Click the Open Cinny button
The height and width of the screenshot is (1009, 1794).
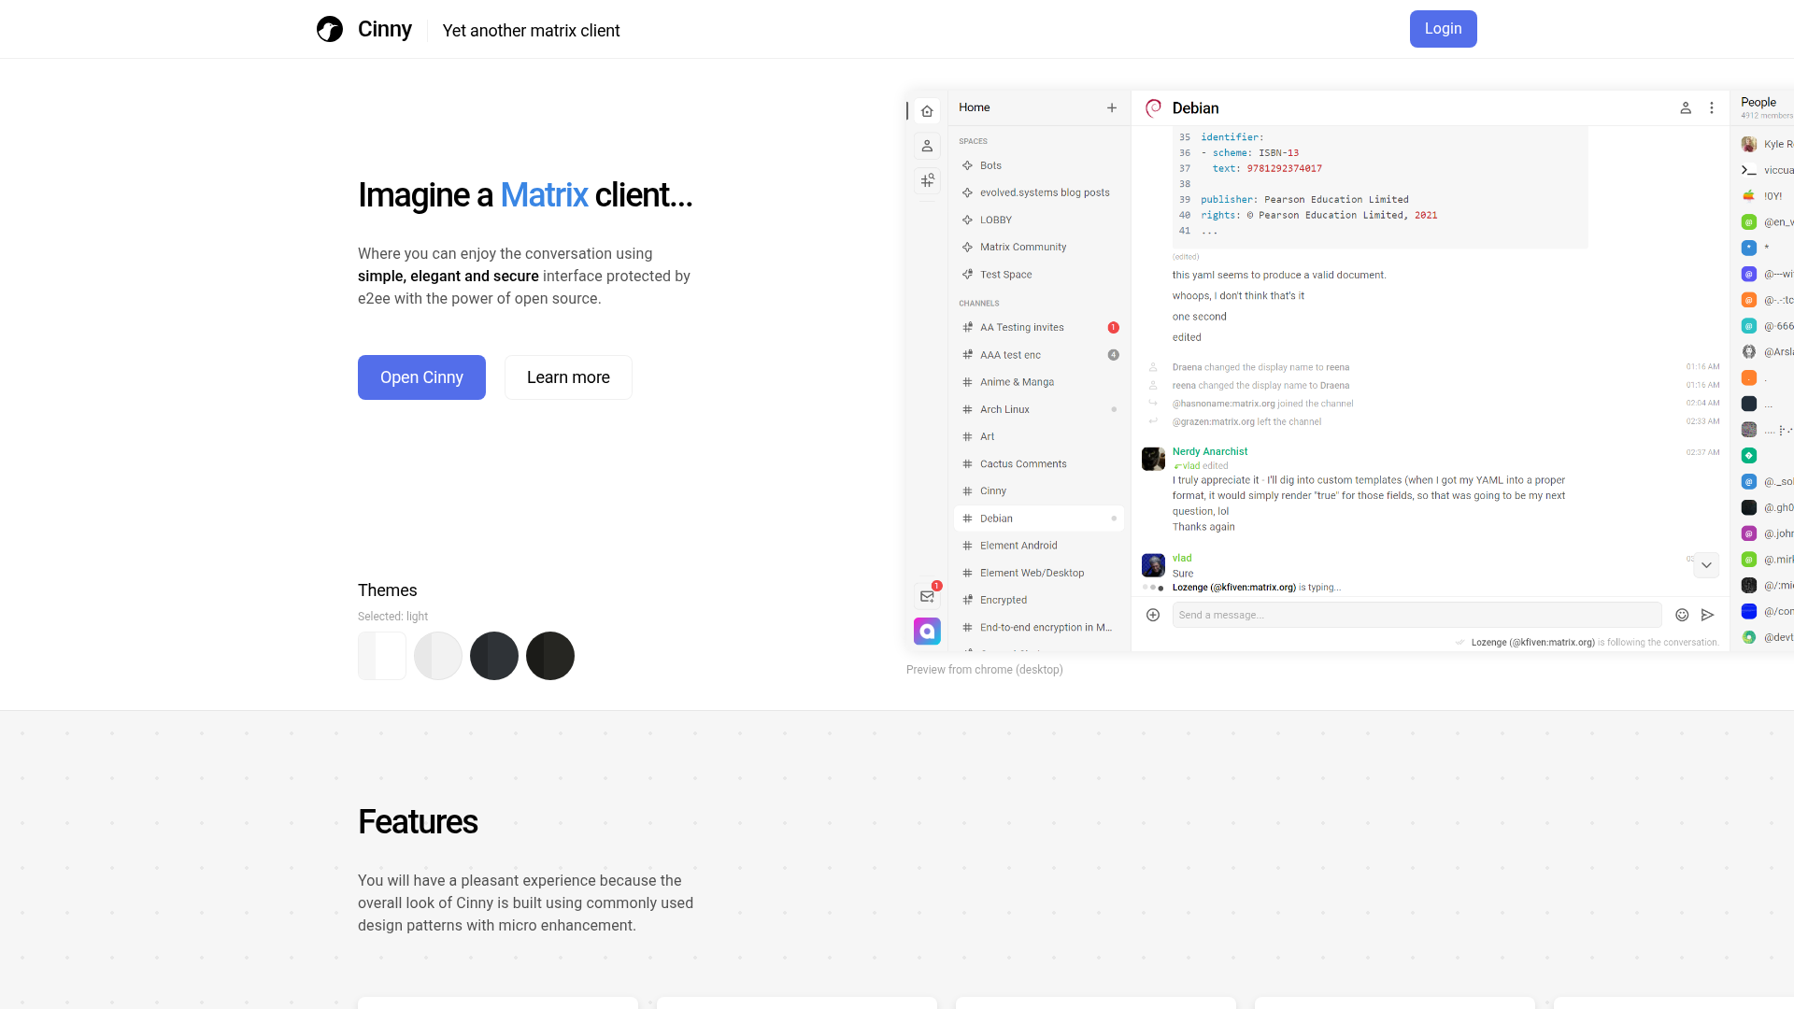click(x=421, y=377)
